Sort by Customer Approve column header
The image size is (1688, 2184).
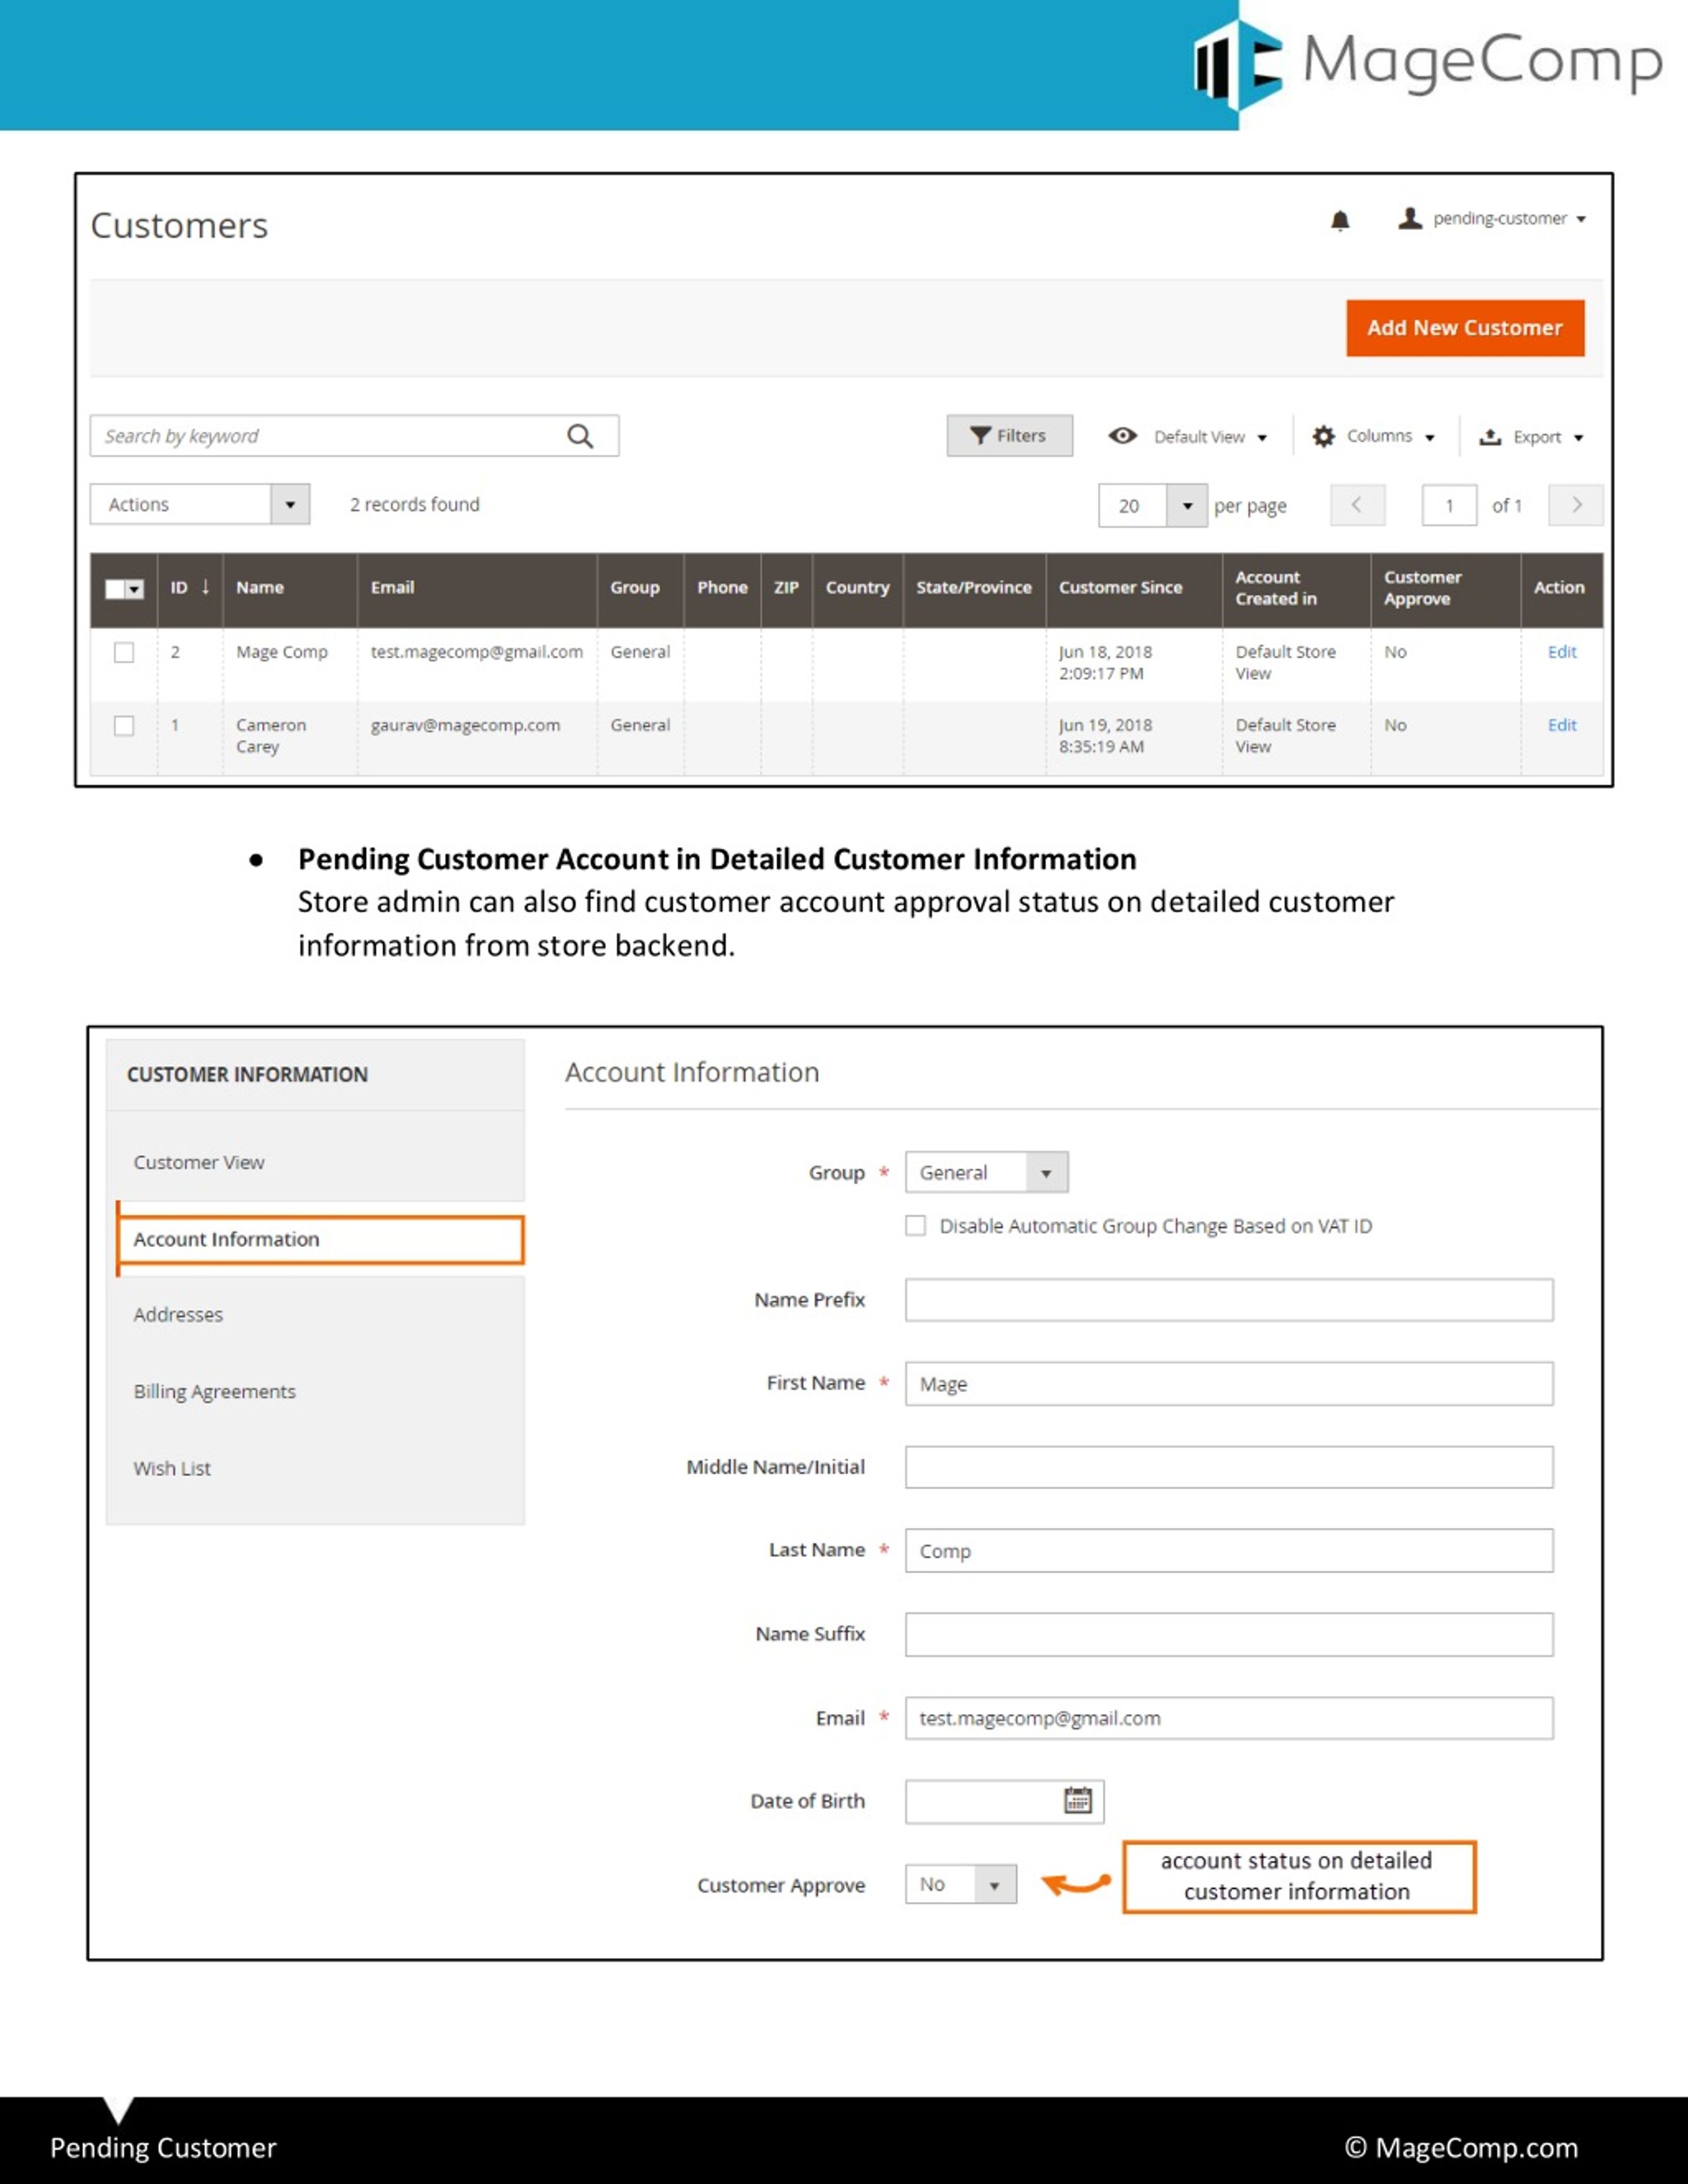1446,590
